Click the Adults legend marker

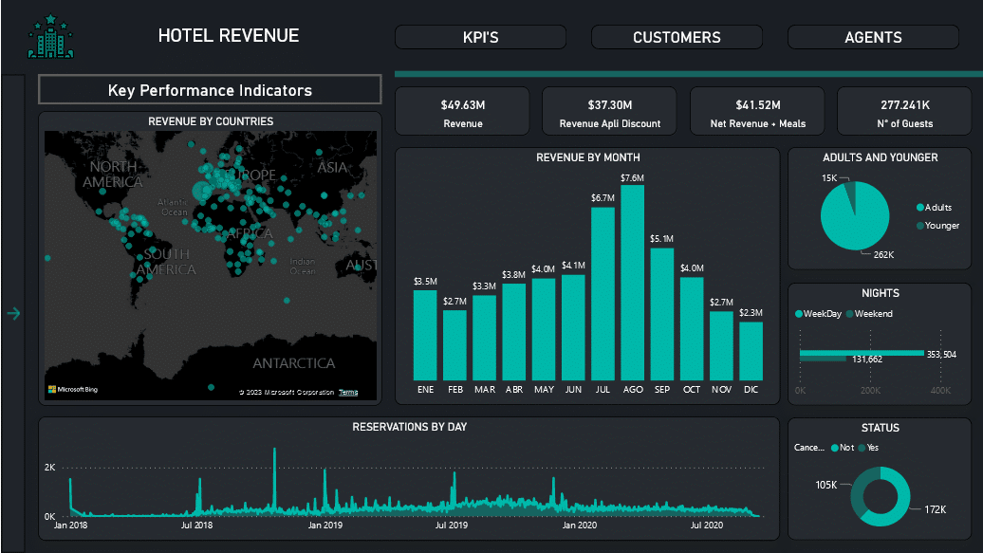point(919,208)
